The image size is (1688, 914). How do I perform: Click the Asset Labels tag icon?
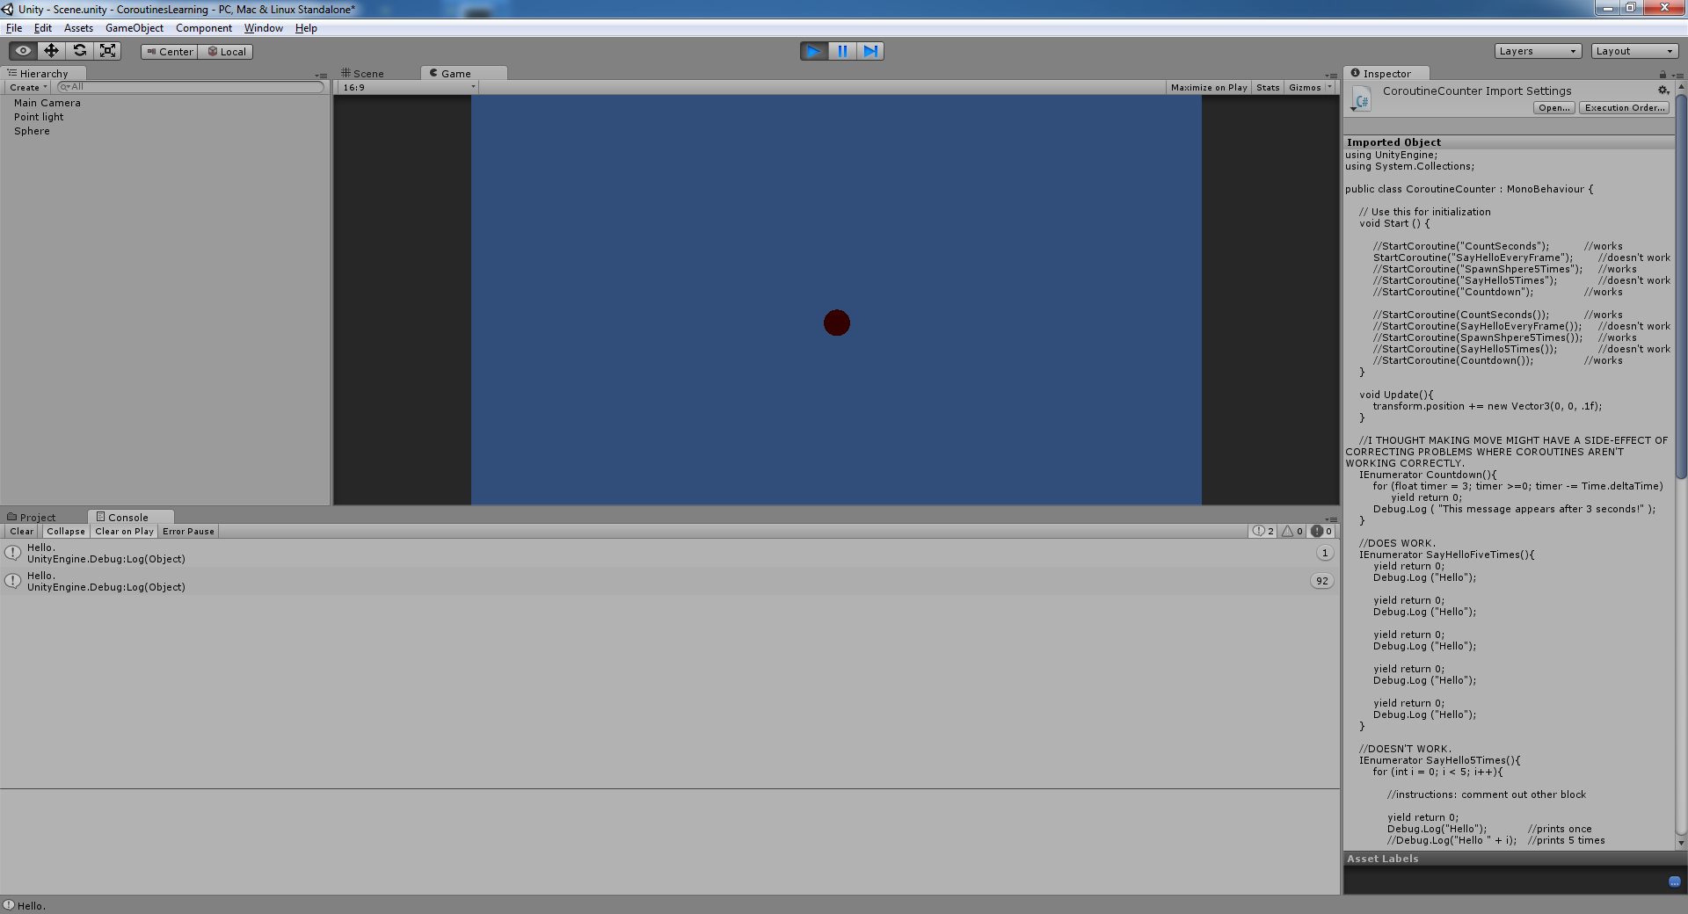tap(1674, 881)
